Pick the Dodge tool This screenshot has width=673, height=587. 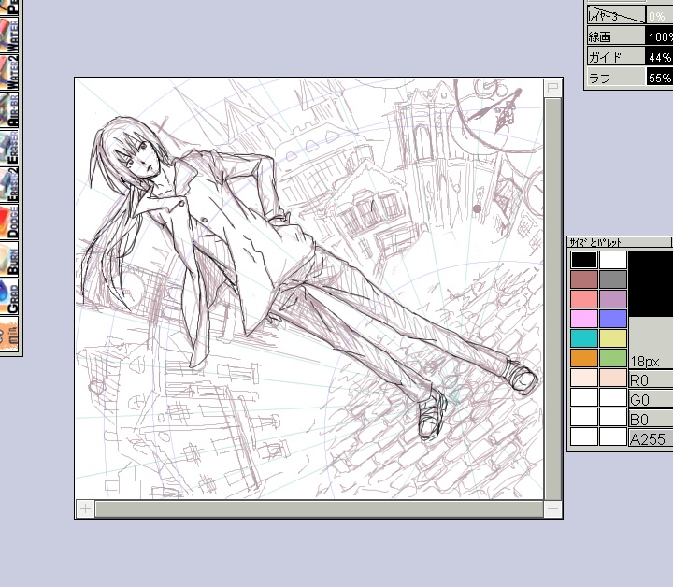pyautogui.click(x=9, y=222)
